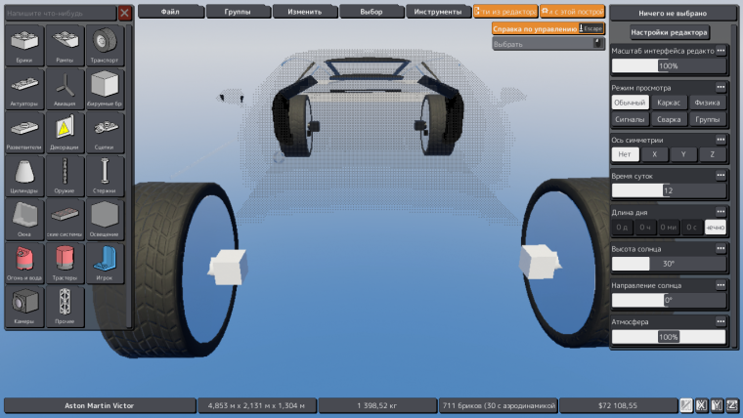
Task: Switch view mode to Каркас
Action: (669, 103)
